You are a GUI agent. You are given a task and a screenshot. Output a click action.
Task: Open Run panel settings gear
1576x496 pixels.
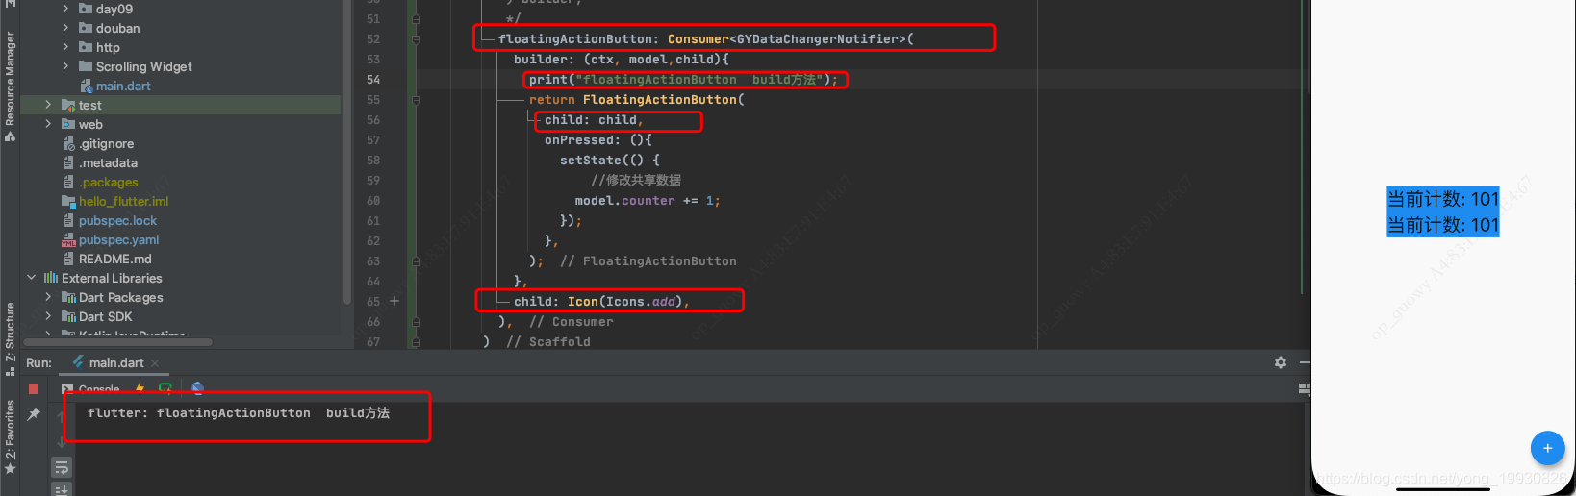coord(1281,362)
